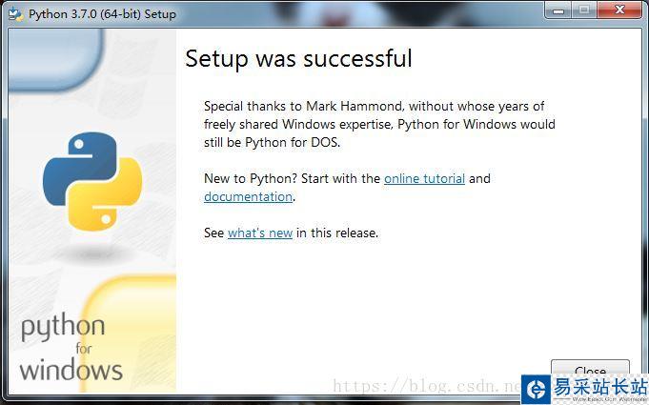
Task: Click the Python icon in title bar
Action: 15,14
